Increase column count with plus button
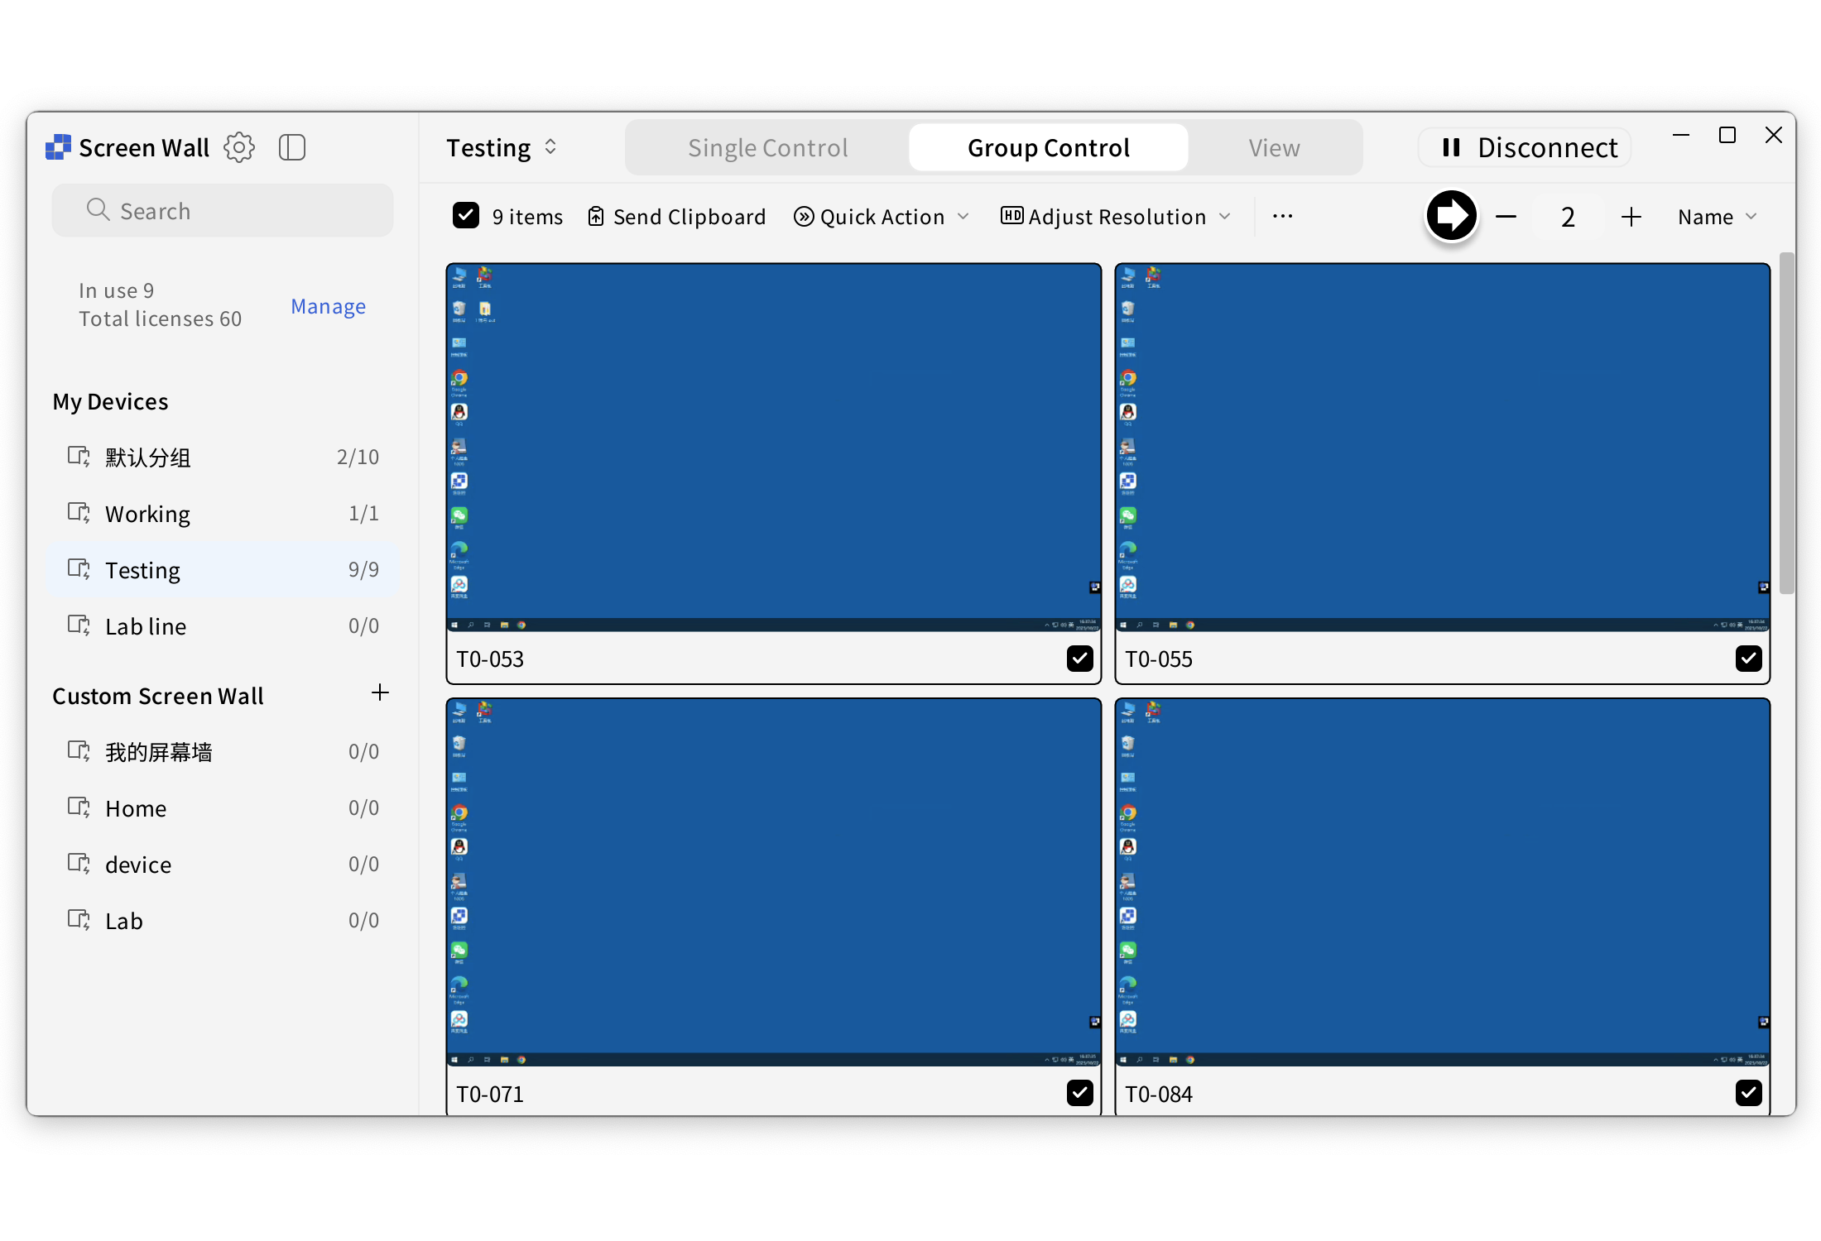This screenshot has width=1821, height=1241. (x=1631, y=217)
